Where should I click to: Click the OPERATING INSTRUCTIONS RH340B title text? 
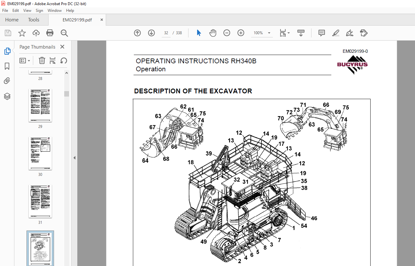coord(196,61)
